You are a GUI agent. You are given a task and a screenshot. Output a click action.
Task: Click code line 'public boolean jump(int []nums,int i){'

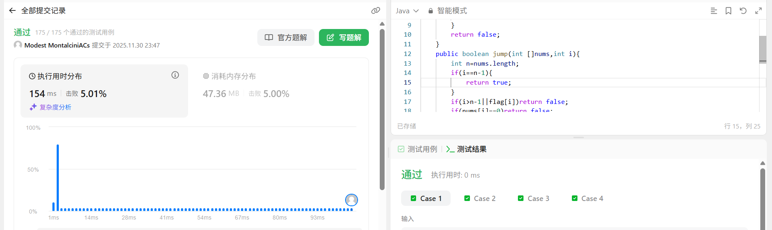[x=507, y=54]
